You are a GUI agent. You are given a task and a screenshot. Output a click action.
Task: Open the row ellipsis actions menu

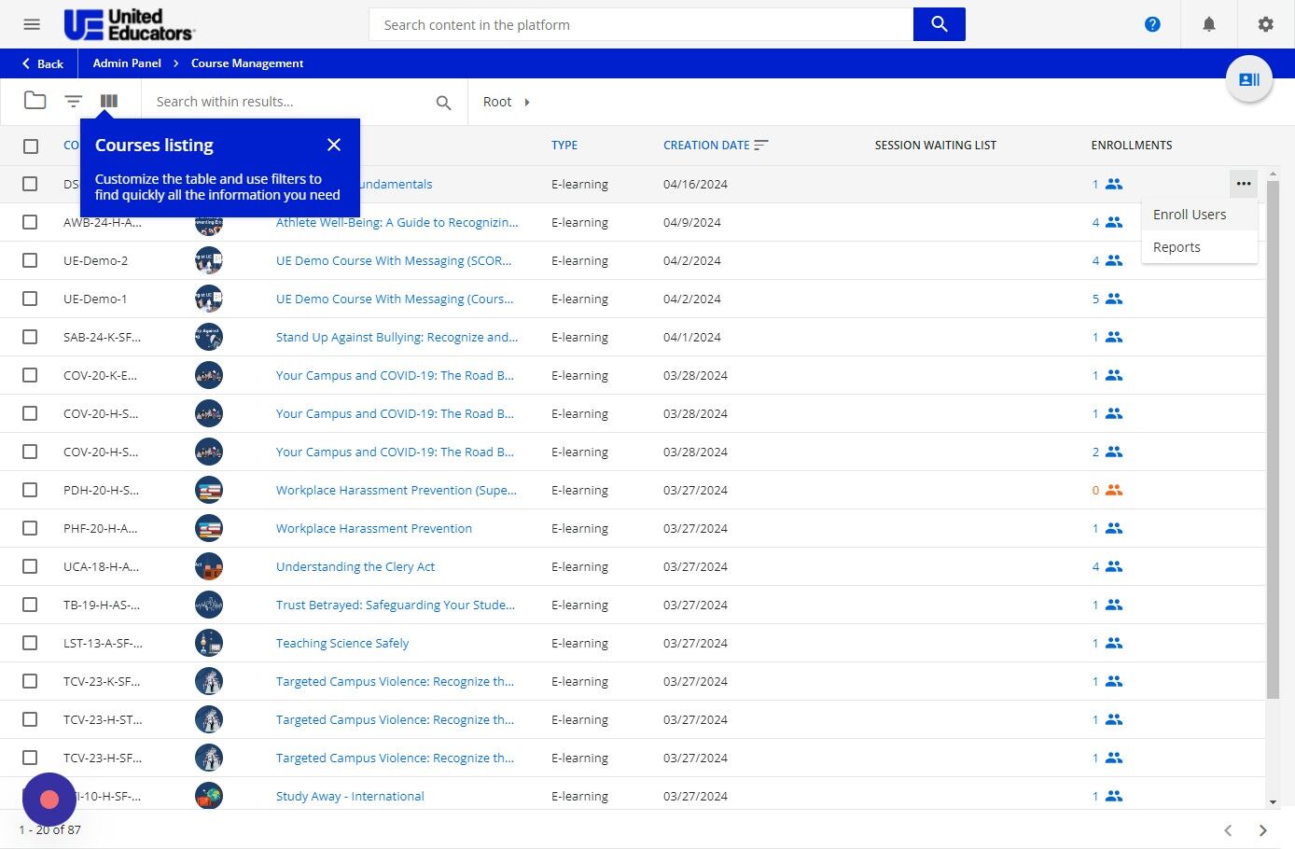coord(1243,184)
